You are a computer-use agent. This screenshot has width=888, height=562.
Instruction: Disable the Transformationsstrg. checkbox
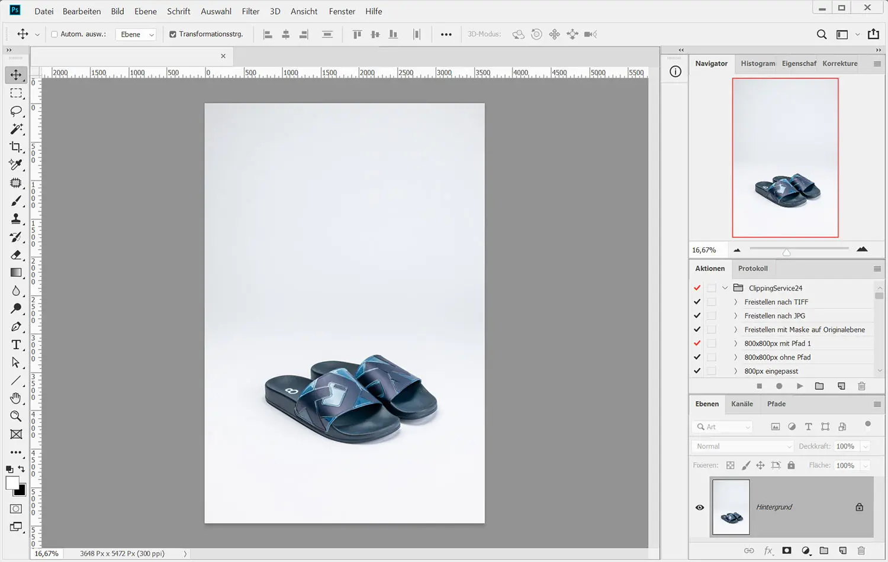point(173,34)
